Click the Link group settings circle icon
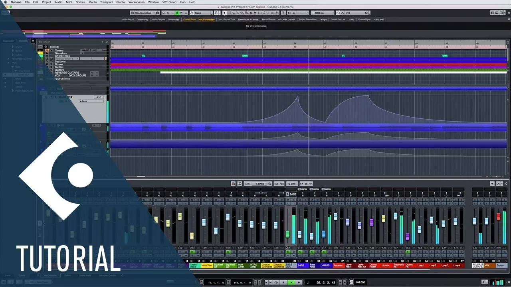Viewport: 511px width, 287px height. point(269,184)
